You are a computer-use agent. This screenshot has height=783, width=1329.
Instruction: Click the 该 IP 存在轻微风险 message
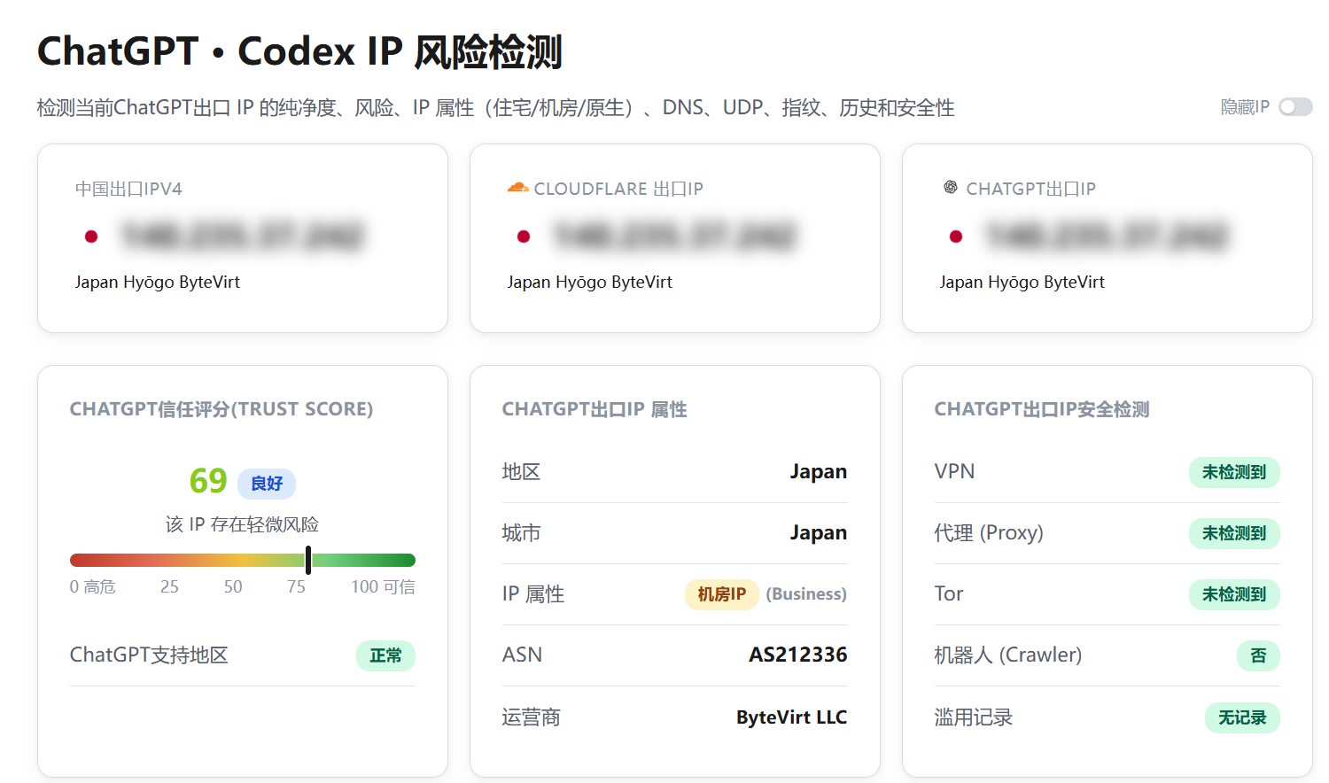242,524
